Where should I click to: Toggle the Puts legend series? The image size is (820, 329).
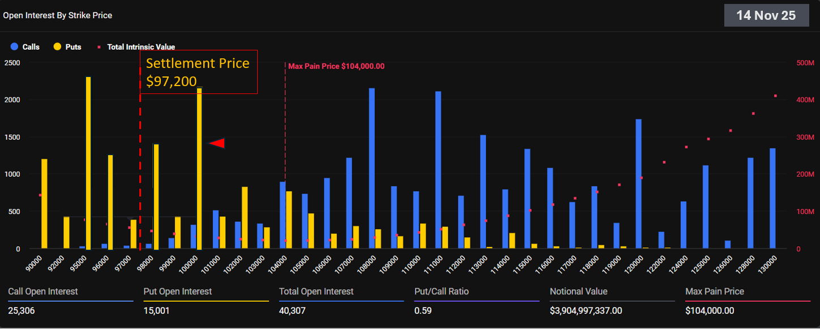[73, 47]
